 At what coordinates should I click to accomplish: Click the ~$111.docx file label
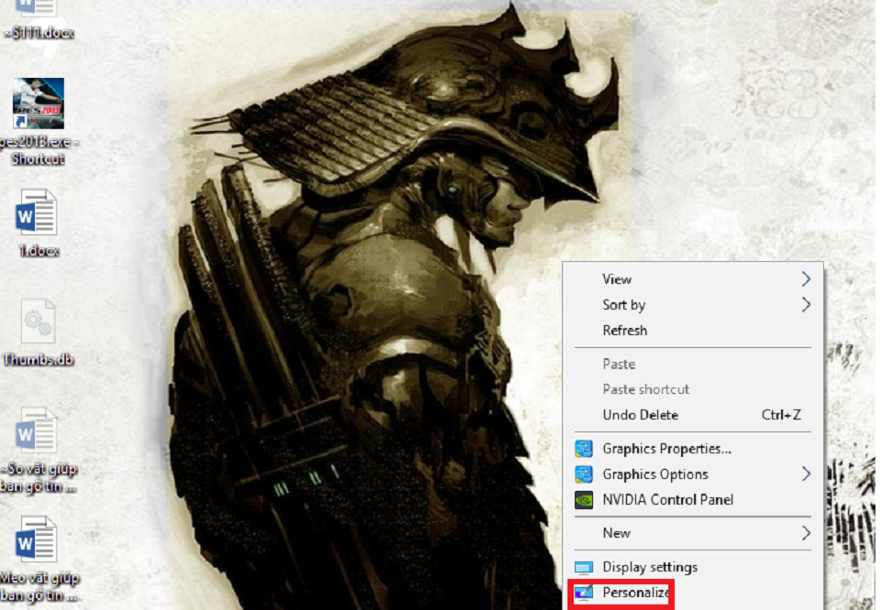(x=39, y=33)
